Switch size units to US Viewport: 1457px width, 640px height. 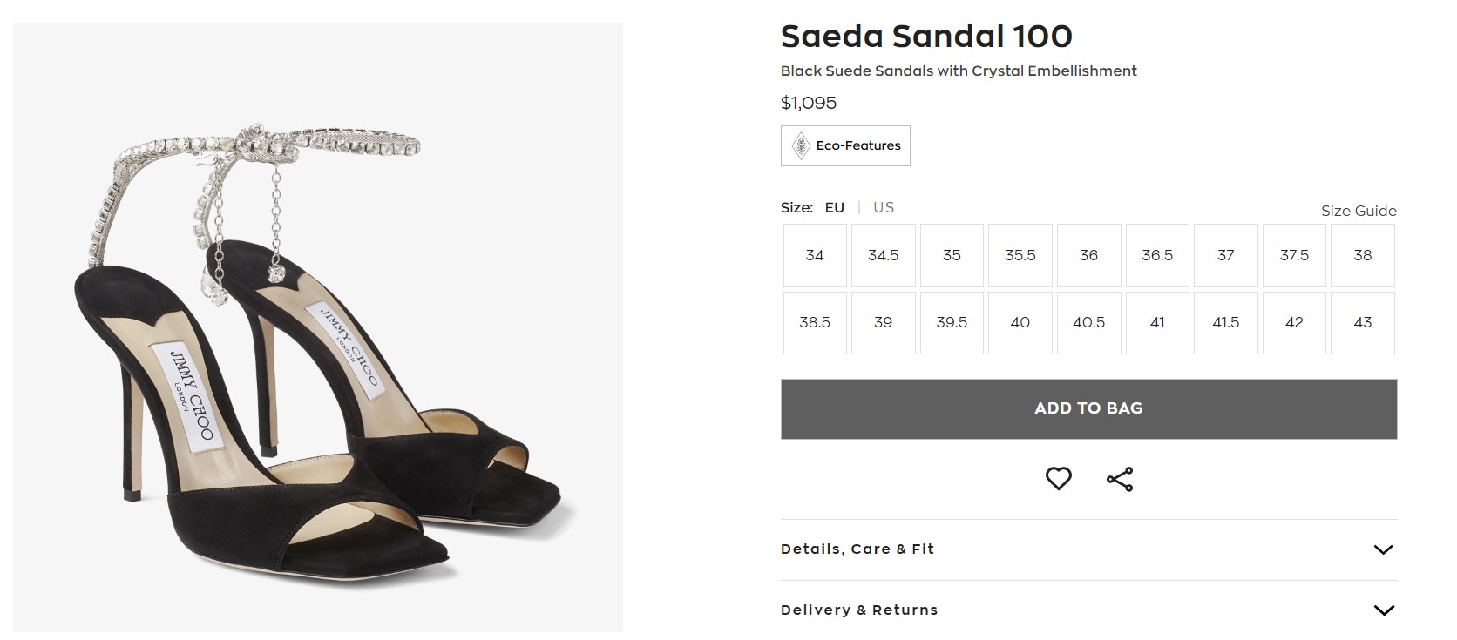[x=884, y=207]
